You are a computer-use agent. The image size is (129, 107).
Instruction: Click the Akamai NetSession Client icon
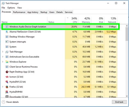pos(7,32)
